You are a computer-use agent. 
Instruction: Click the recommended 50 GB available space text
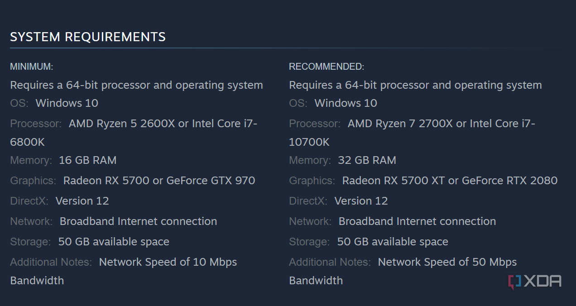click(393, 242)
